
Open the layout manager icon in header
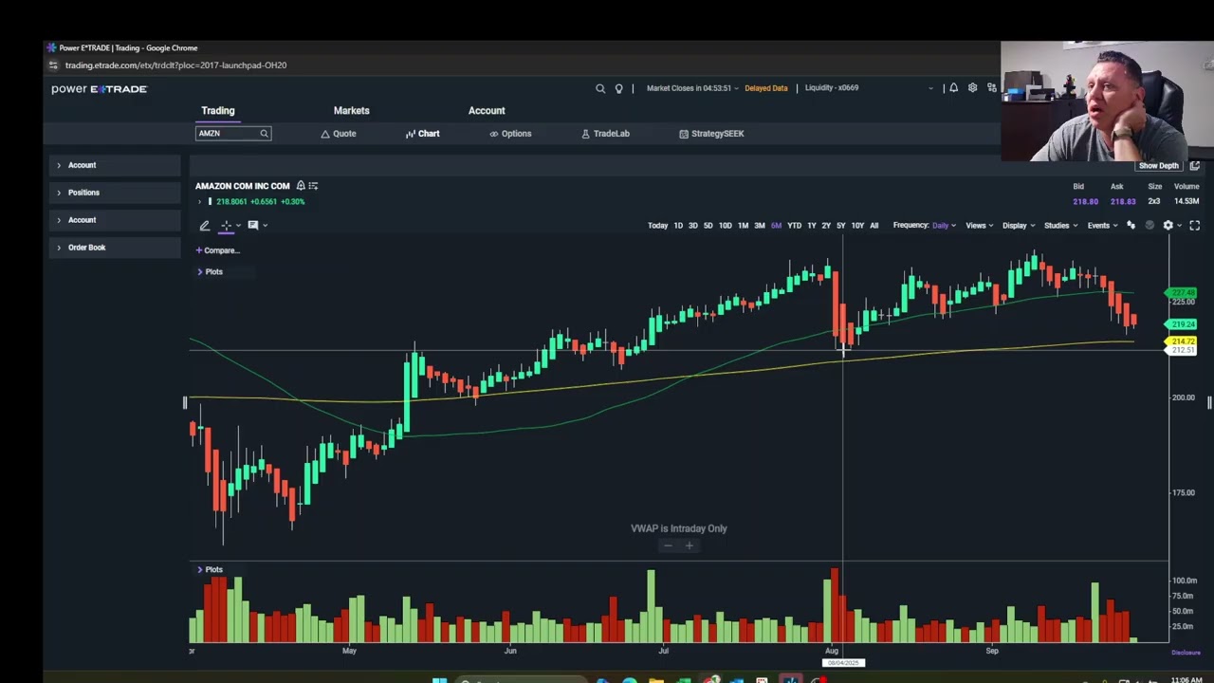click(991, 88)
